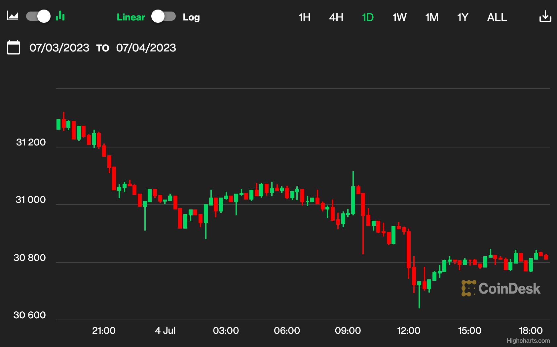Click the 4 Jul axis label

click(165, 331)
